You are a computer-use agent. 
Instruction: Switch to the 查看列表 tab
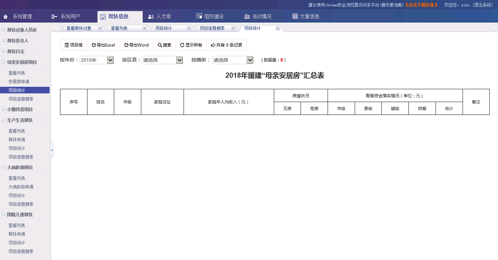119,28
